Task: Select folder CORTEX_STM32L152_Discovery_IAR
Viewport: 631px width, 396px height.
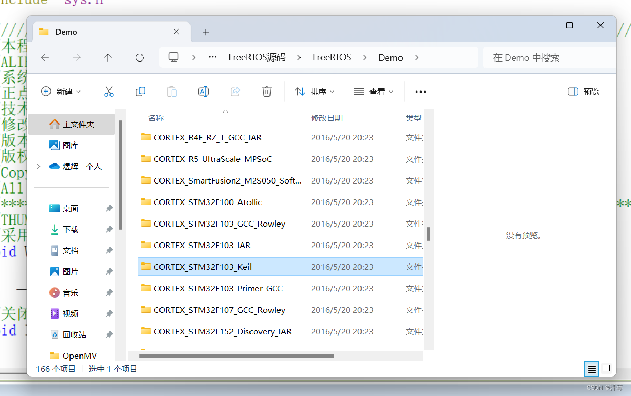Action: [x=281, y=331]
